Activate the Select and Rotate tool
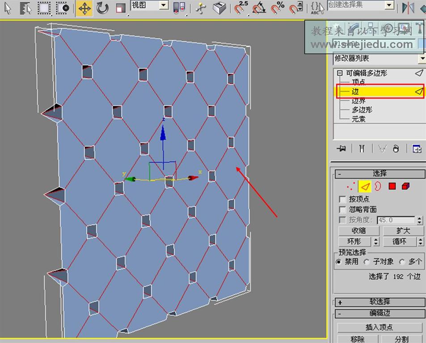This screenshot has width=426, height=343. pyautogui.click(x=102, y=8)
